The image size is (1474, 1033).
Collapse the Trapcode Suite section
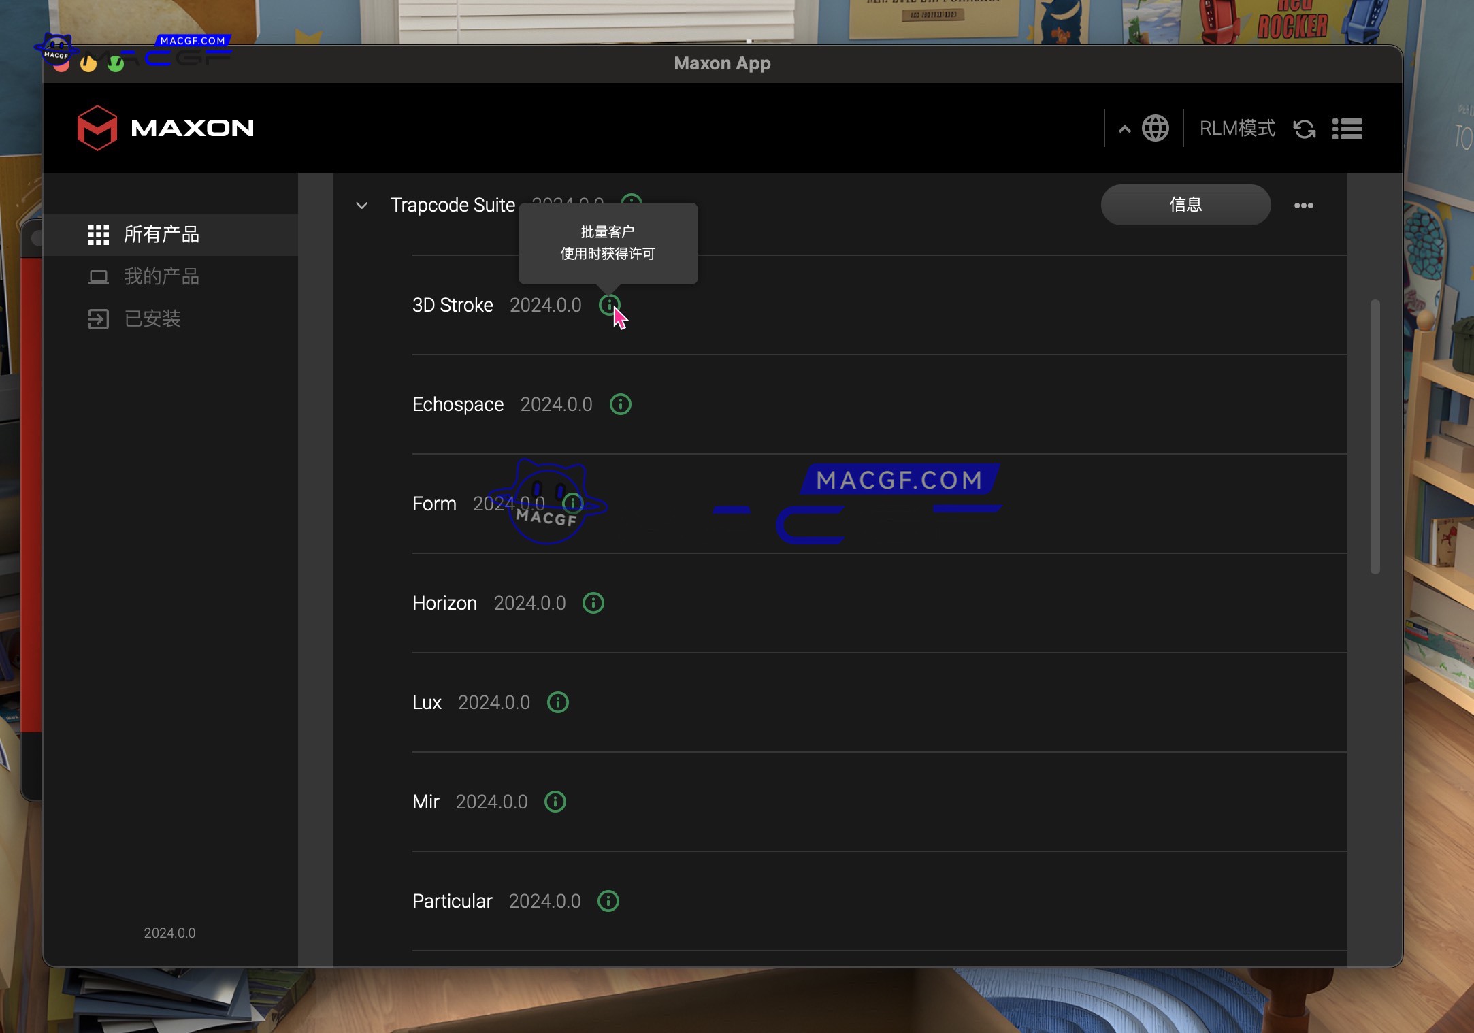362,205
